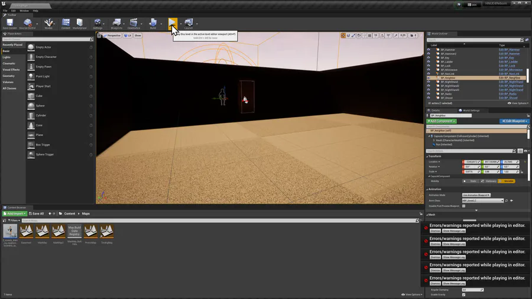The height and width of the screenshot is (299, 532).
Task: Open the Window menu
Action: [24, 11]
